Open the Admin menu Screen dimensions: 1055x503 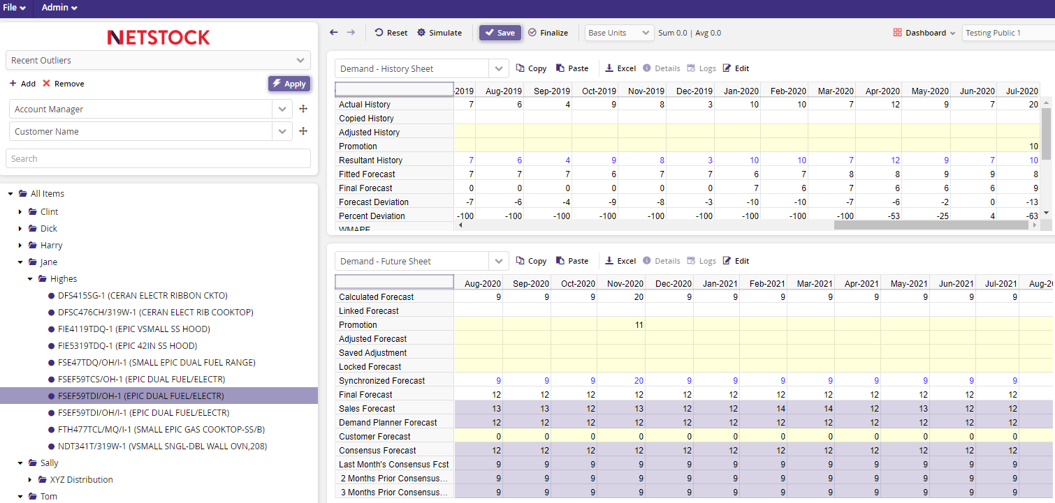(x=59, y=8)
